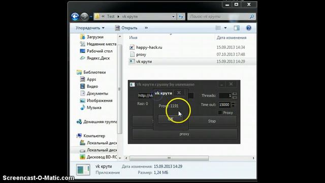Click the Explorer back arrow button
Screen dimensions: 325x183
[x=75, y=17]
